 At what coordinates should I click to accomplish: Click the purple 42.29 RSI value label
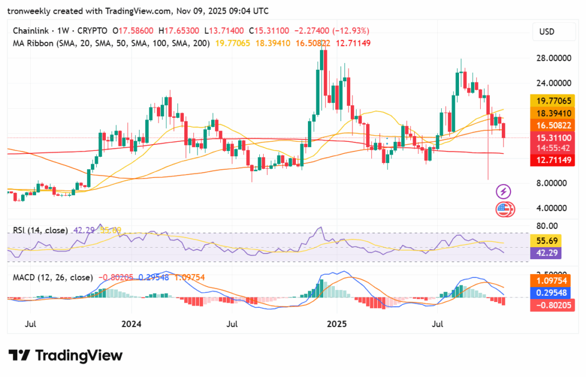click(x=552, y=252)
